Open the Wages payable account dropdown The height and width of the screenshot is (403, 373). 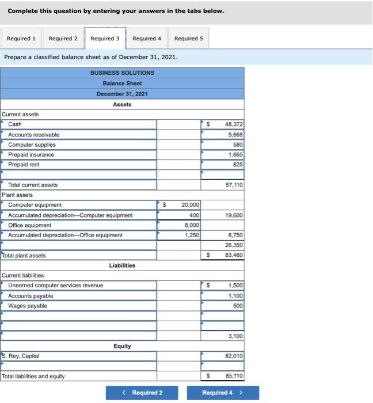pos(79,306)
